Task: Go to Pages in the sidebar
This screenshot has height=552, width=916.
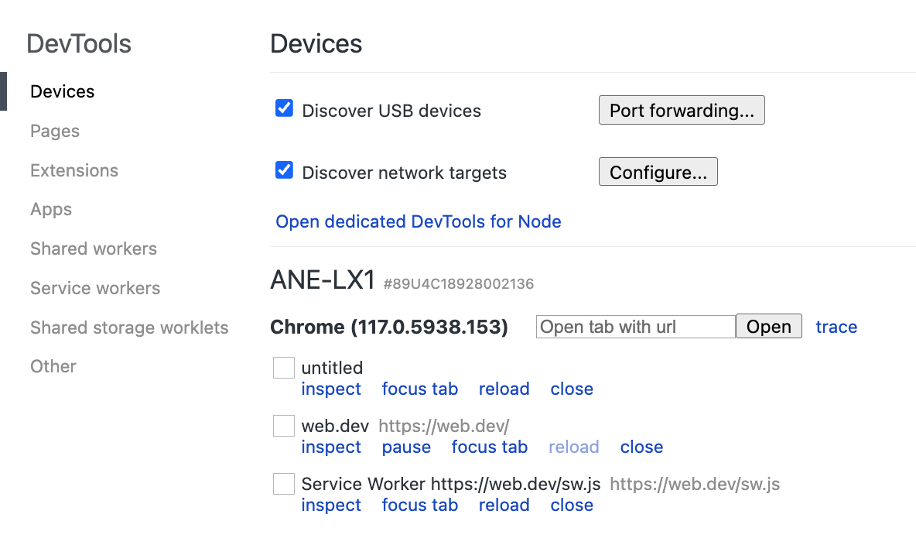Action: click(x=55, y=131)
